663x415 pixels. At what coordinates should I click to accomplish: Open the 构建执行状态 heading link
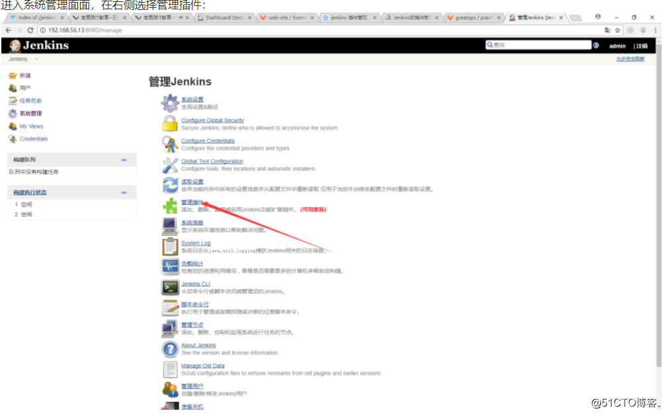tap(30, 193)
